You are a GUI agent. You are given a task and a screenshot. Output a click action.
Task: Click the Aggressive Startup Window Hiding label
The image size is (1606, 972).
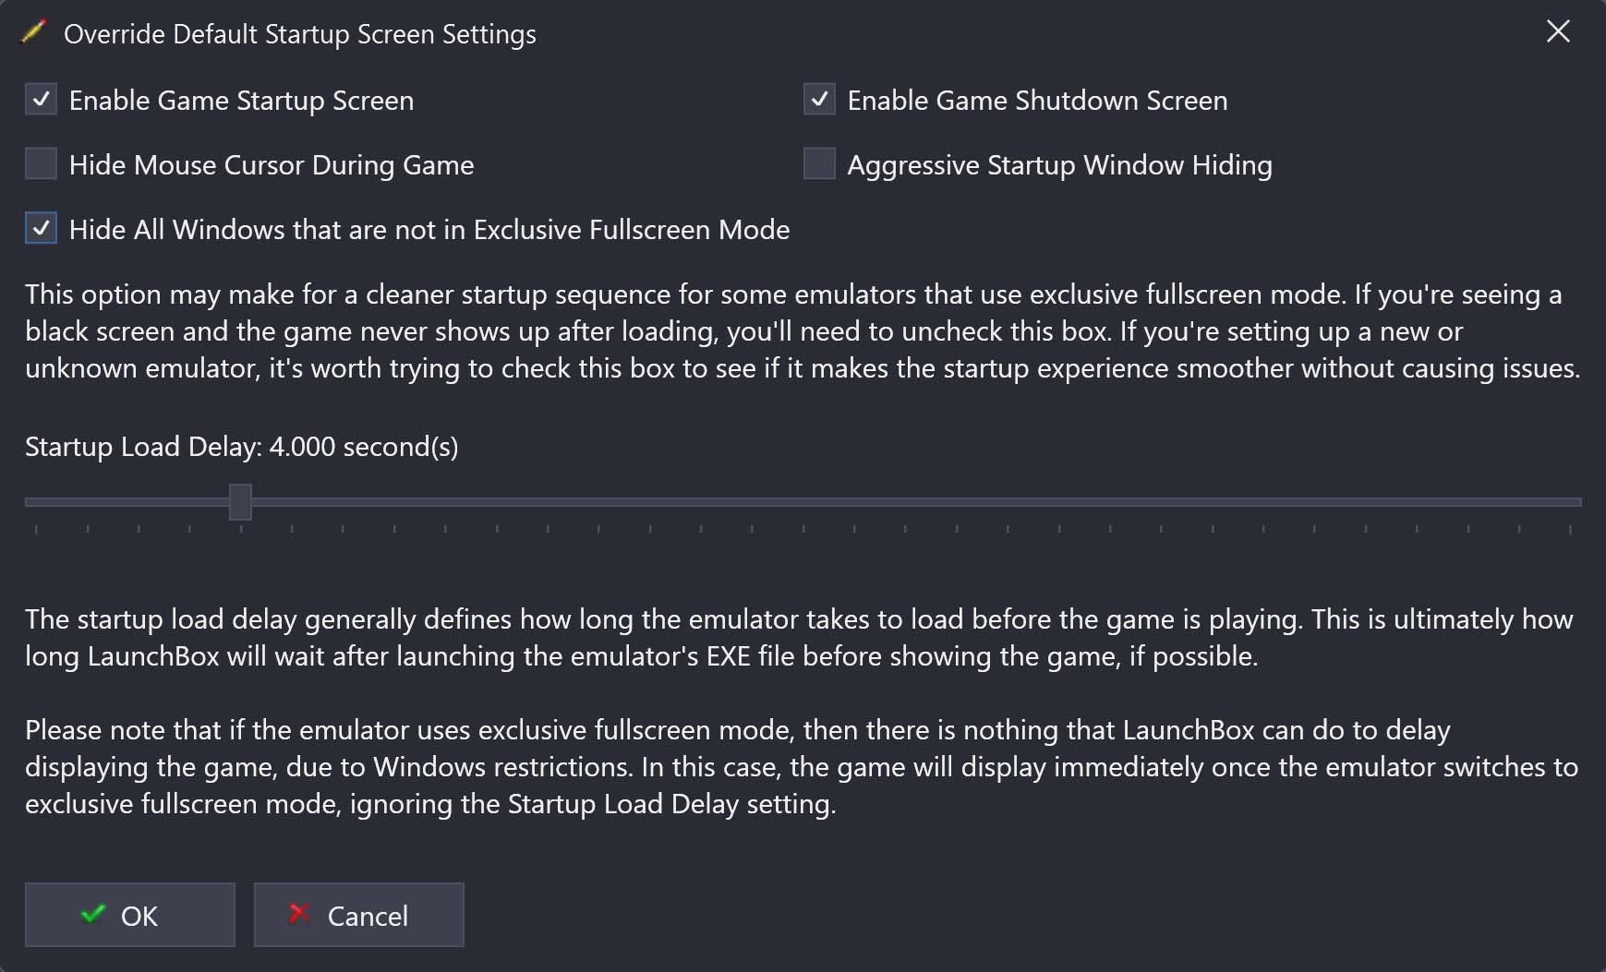[x=1059, y=165]
